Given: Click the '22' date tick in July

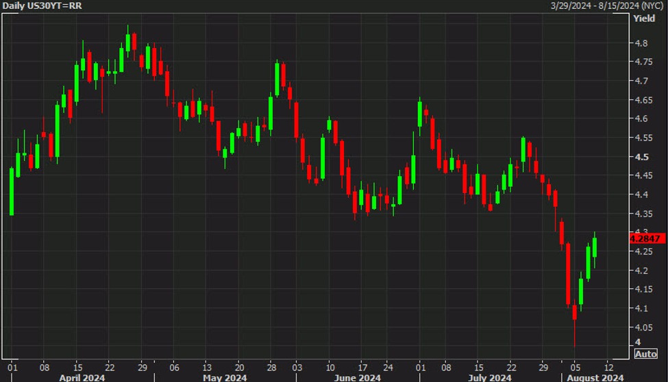Looking at the screenshot, I should pyautogui.click(x=511, y=368).
